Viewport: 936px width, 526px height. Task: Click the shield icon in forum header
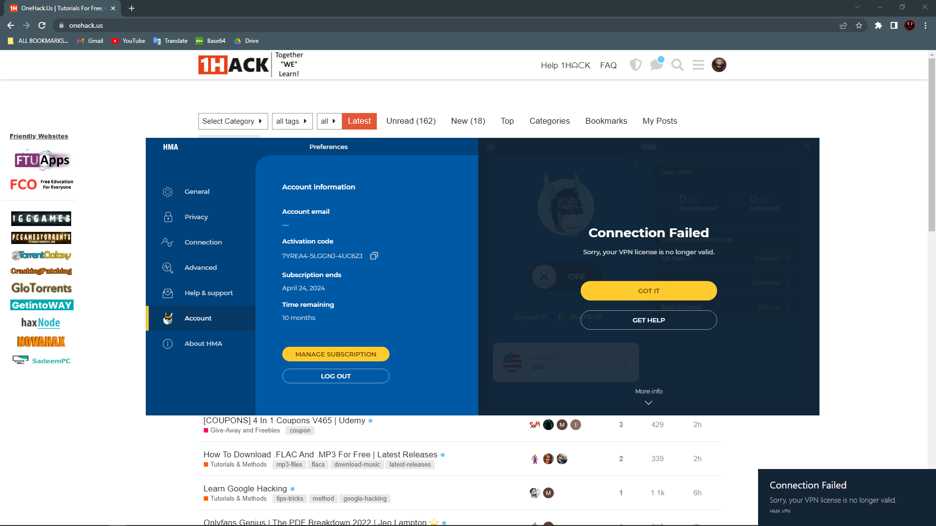(x=635, y=65)
